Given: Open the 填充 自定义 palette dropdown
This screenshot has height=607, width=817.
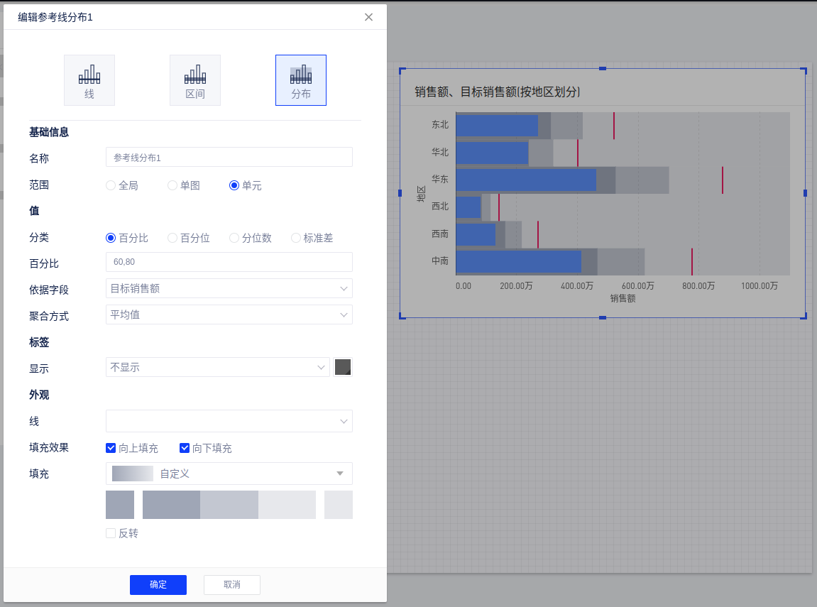Looking at the screenshot, I should [229, 474].
